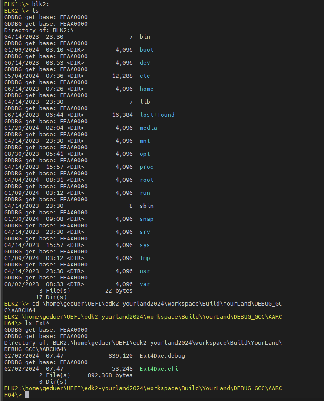Select the lost+found directory entry
324x401 pixels.
pyautogui.click(x=157, y=115)
